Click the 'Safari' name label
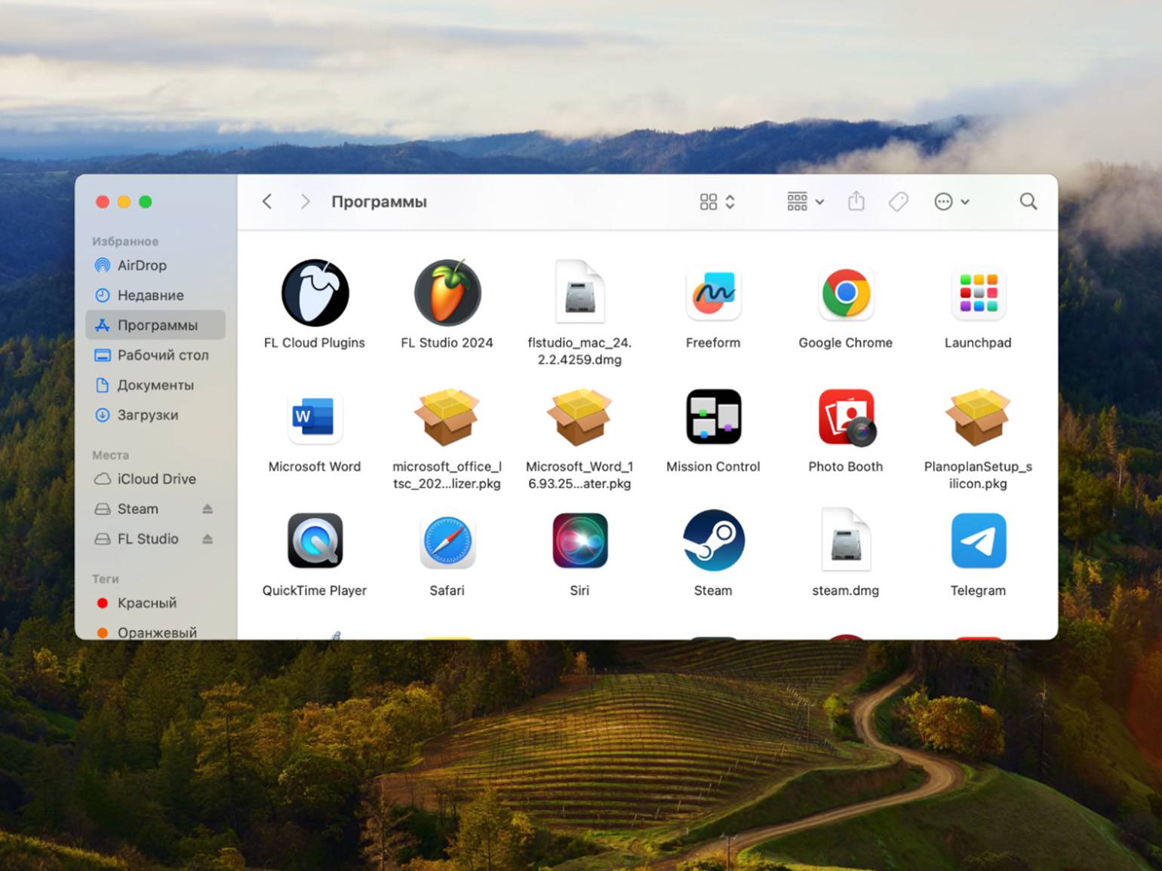1162x871 pixels. [x=447, y=590]
